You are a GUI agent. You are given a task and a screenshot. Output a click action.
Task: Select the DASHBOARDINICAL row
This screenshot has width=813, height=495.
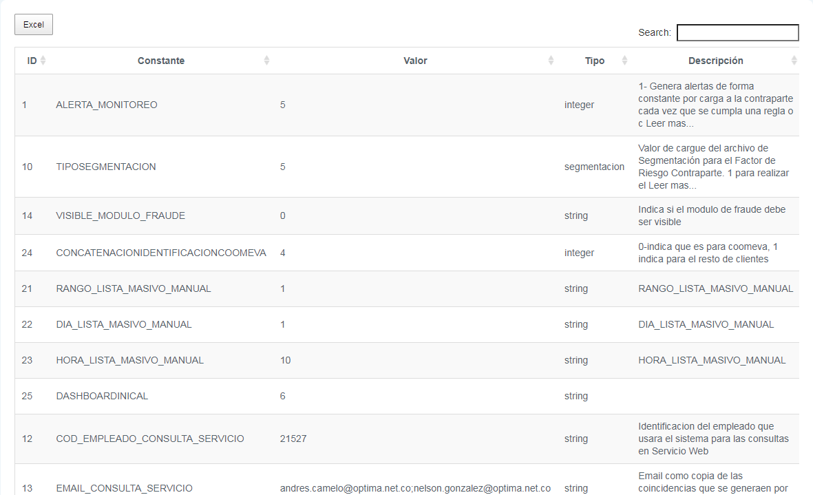(102, 396)
